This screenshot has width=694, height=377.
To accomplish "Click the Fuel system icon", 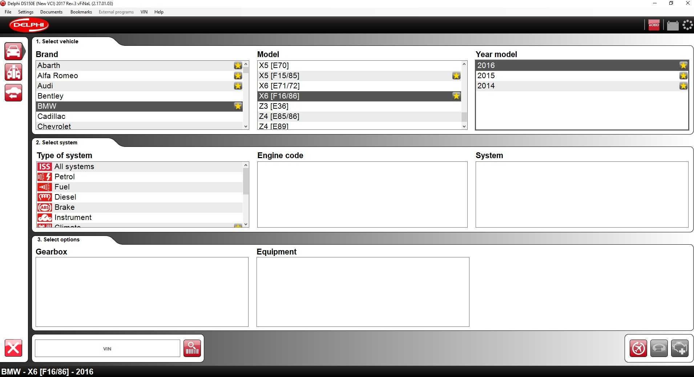I will [45, 187].
